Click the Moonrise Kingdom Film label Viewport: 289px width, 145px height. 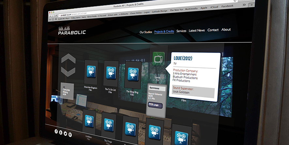(90, 88)
